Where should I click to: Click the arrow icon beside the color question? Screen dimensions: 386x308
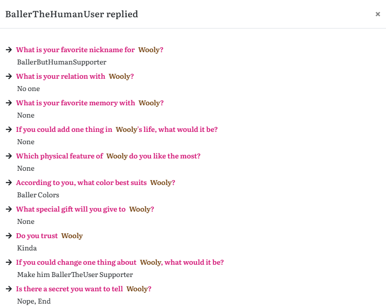click(9, 183)
